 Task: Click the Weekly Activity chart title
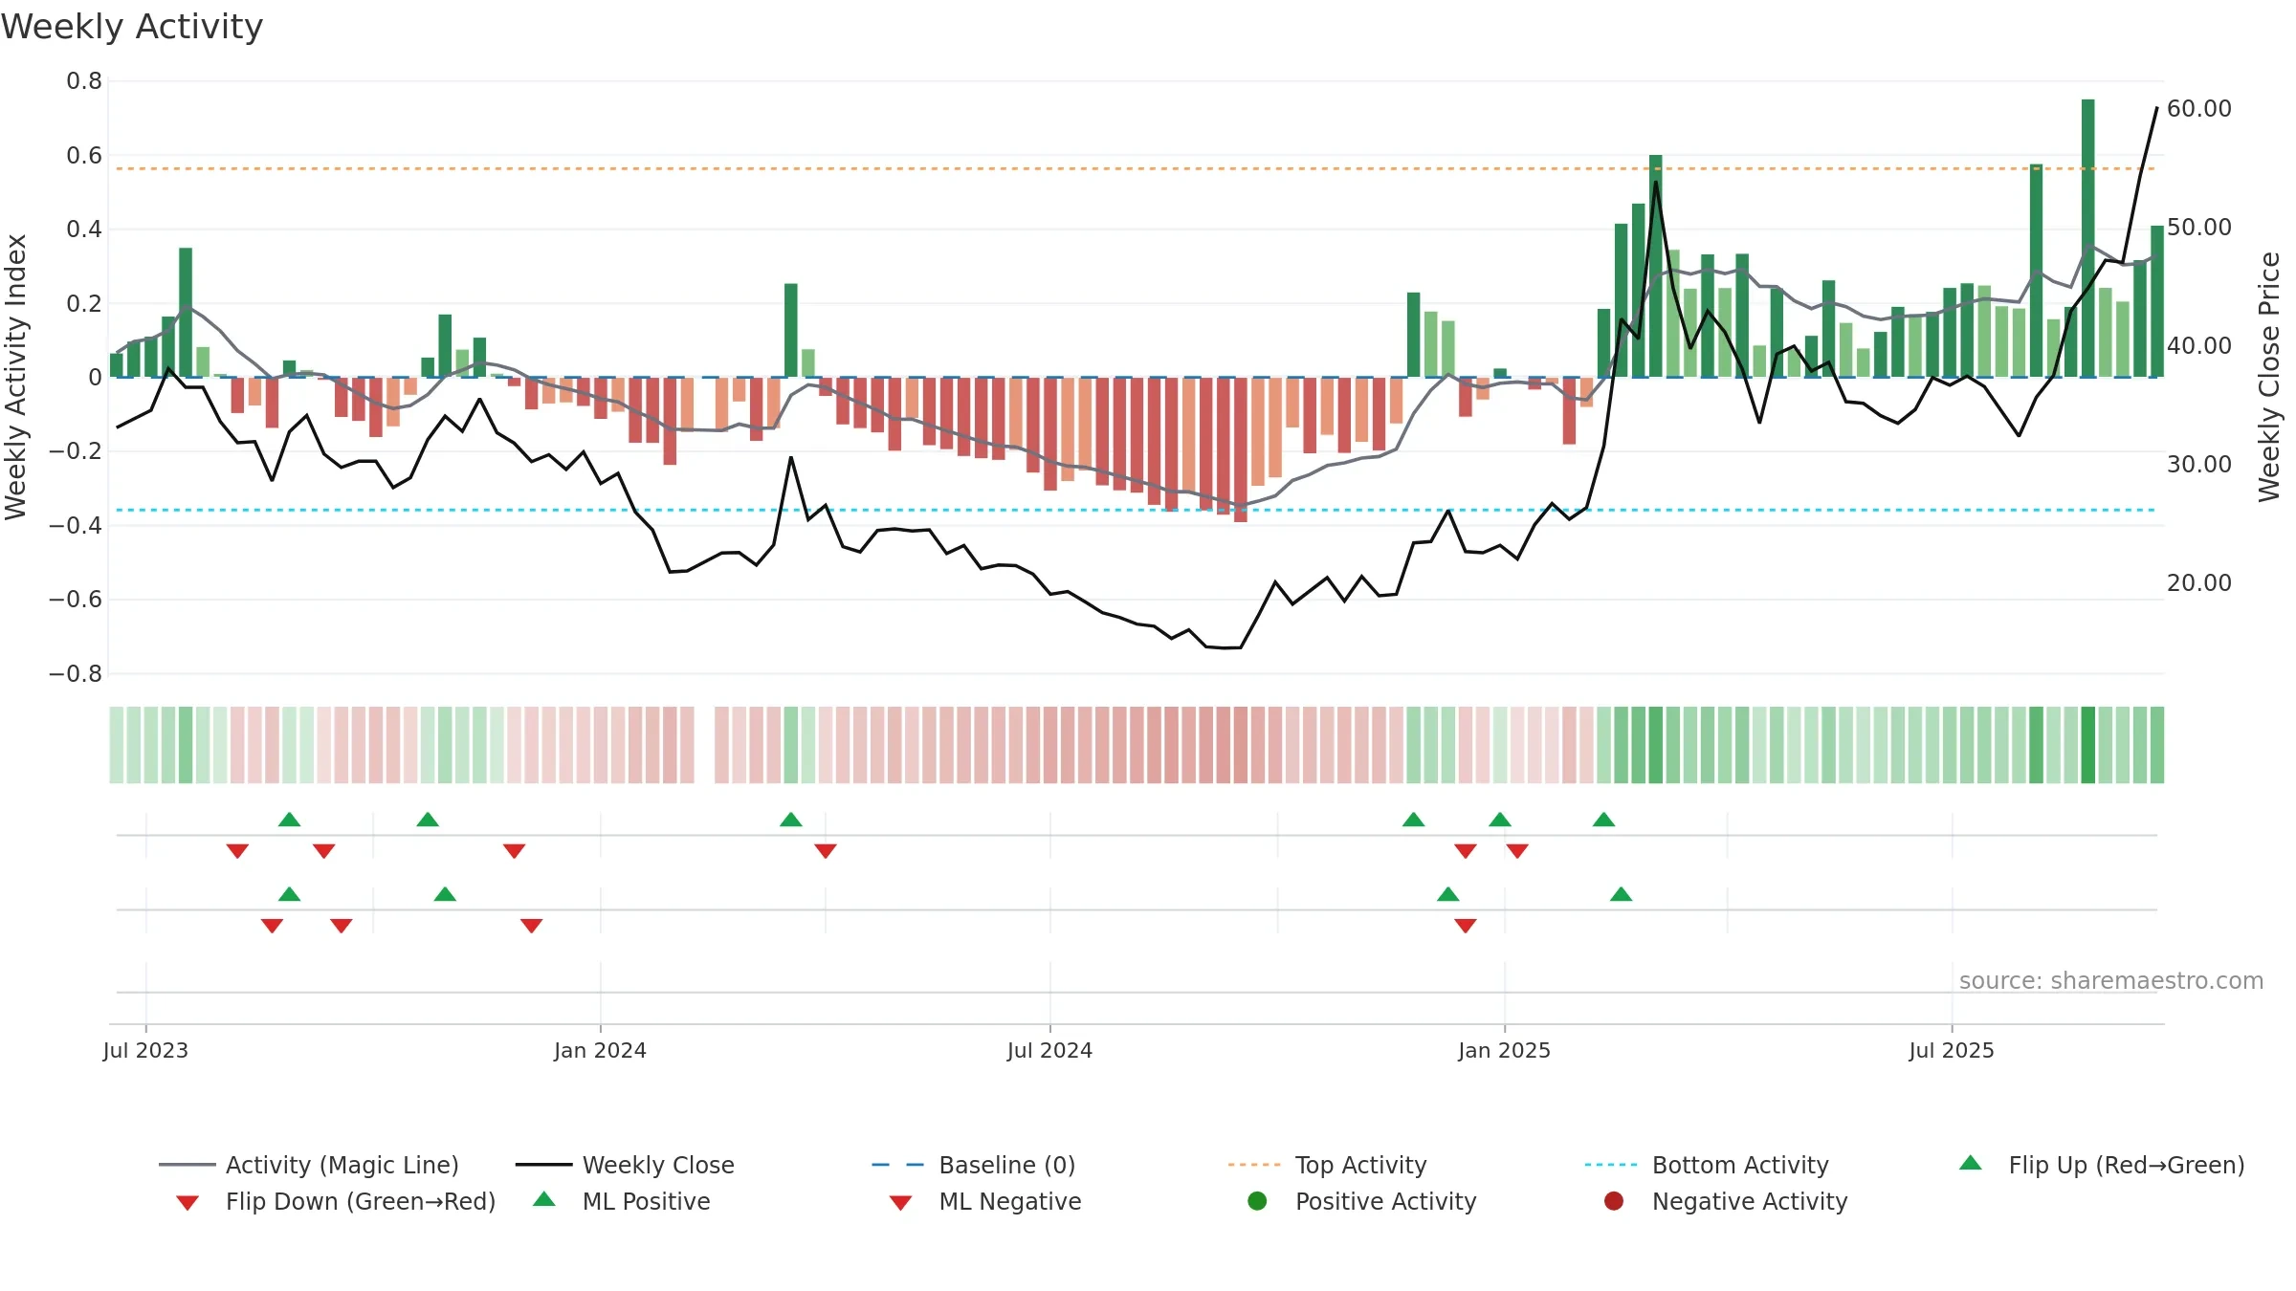pos(132,27)
